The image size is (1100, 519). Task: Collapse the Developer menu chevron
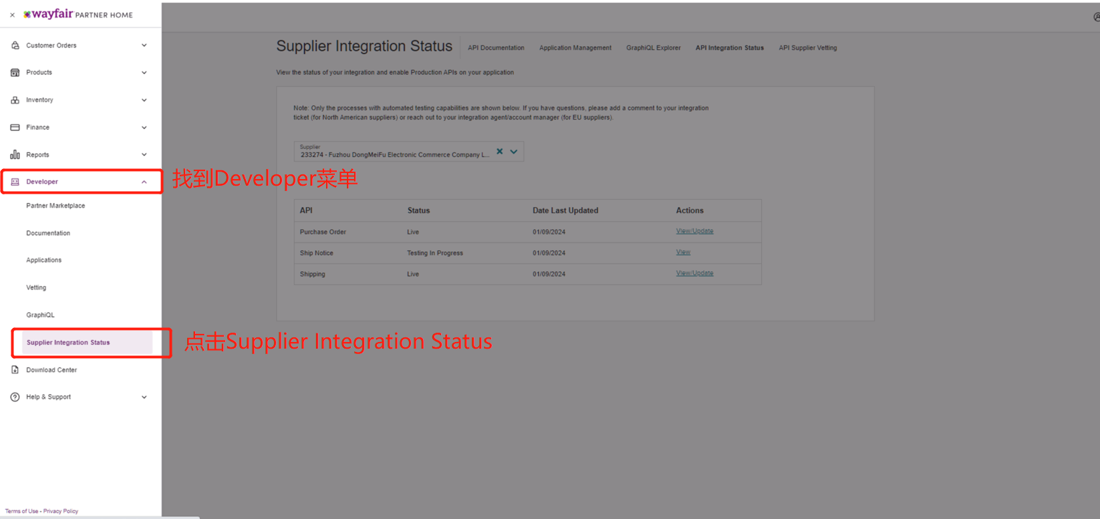(x=144, y=182)
